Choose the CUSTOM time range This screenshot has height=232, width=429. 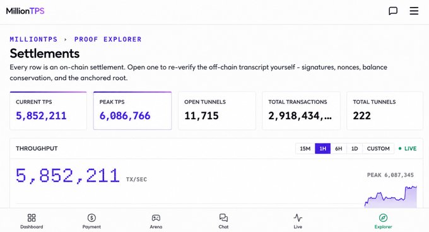coord(378,149)
